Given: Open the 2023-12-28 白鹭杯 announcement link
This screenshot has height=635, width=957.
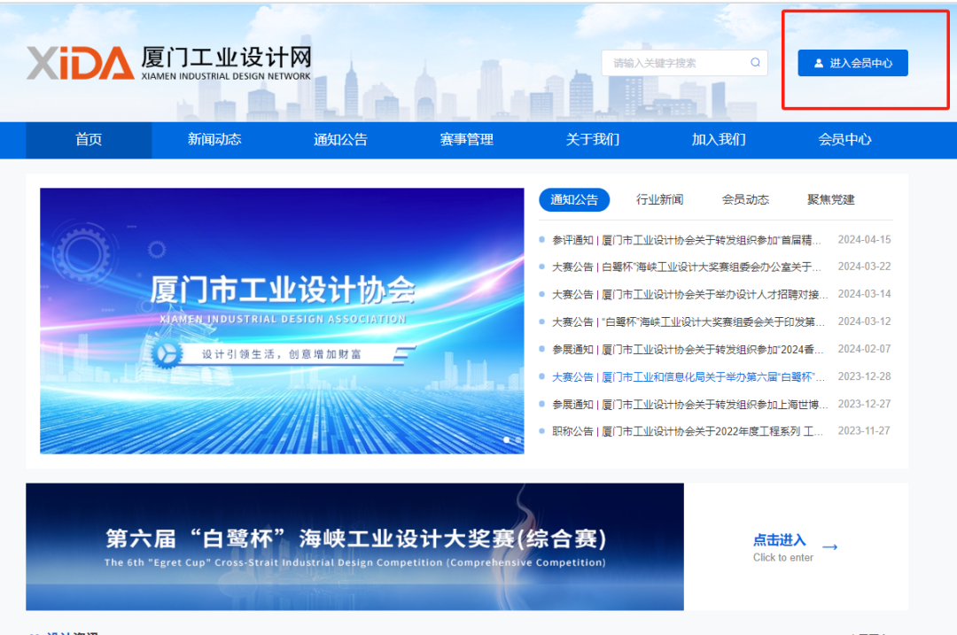Looking at the screenshot, I should [687, 377].
